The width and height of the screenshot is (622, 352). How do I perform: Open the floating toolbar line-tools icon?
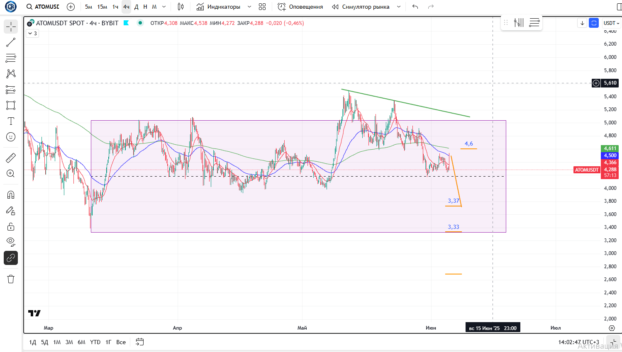[519, 23]
